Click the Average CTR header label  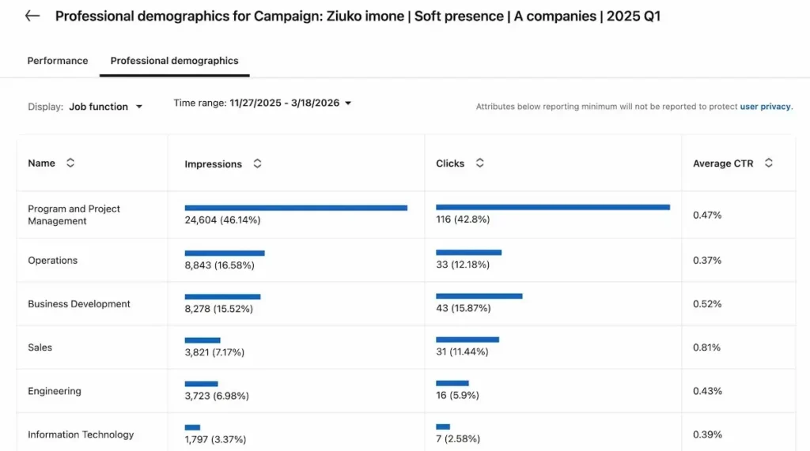[723, 163]
